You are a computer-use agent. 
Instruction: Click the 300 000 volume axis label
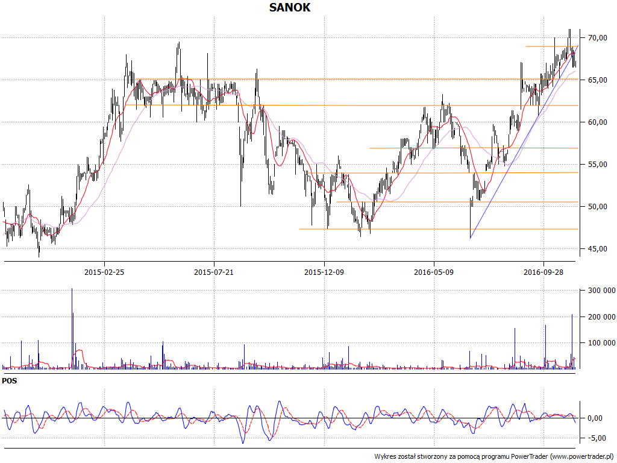click(x=602, y=291)
